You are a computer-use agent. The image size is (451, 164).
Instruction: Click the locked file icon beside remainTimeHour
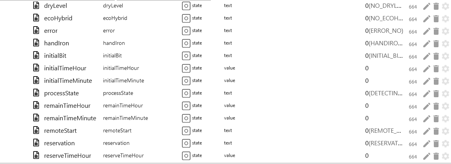tap(36, 105)
